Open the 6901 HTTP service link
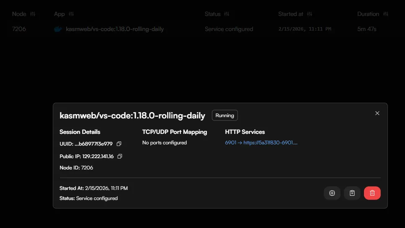 (x=261, y=143)
